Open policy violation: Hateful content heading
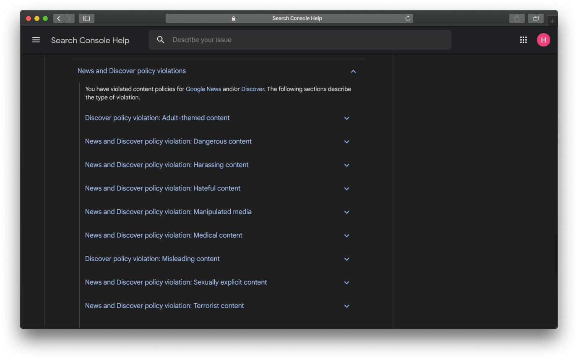 pos(163,188)
